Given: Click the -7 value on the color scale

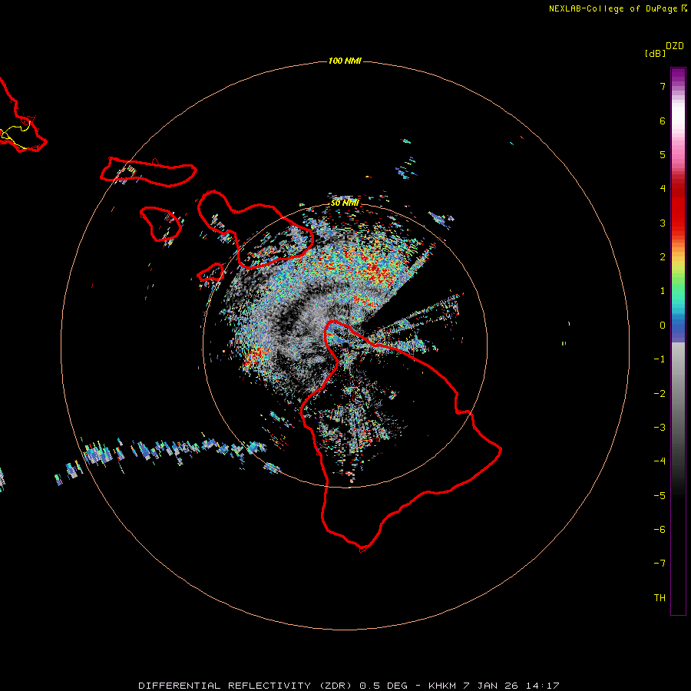Looking at the screenshot, I should point(660,564).
